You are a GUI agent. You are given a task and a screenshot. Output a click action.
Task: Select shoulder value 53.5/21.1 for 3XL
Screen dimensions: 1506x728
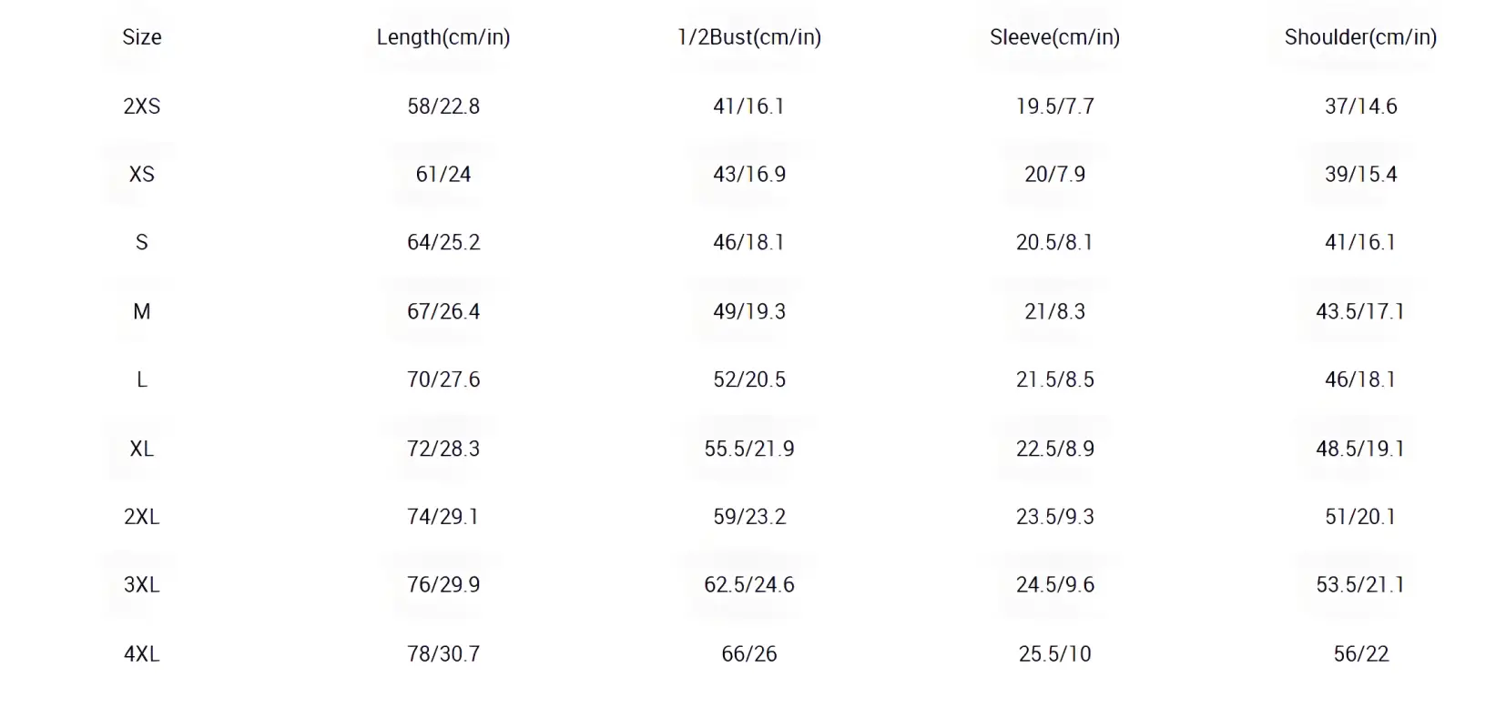point(1360,584)
